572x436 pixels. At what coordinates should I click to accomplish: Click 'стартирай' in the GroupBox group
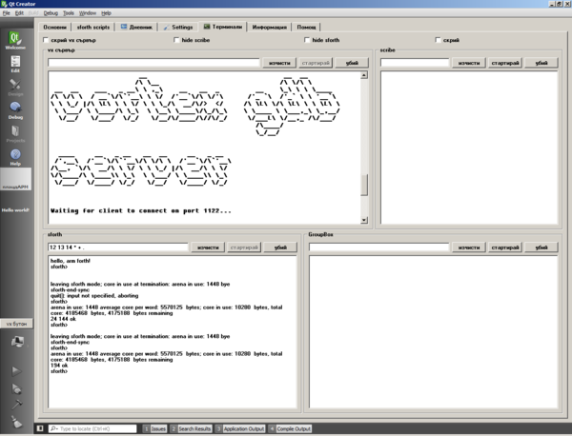[x=505, y=248]
